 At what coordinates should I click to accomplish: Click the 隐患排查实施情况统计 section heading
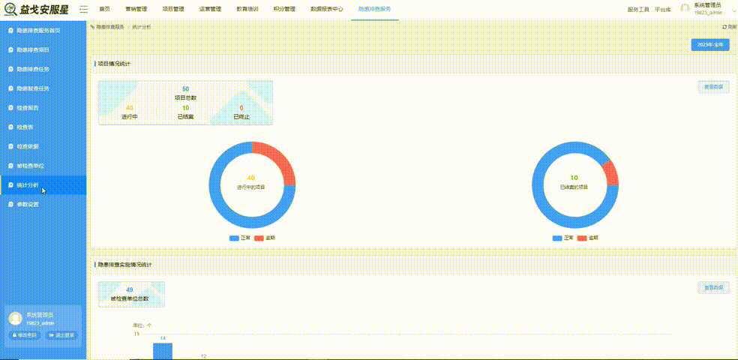124,265
